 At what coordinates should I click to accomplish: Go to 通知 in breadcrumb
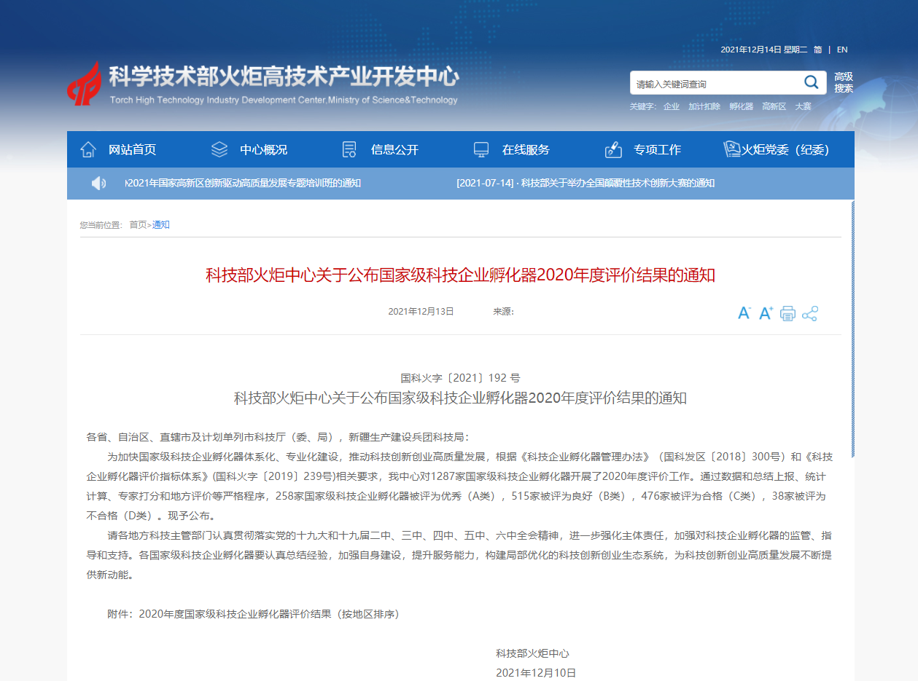point(160,225)
